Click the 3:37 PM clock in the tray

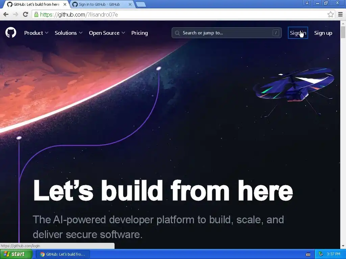point(333,254)
